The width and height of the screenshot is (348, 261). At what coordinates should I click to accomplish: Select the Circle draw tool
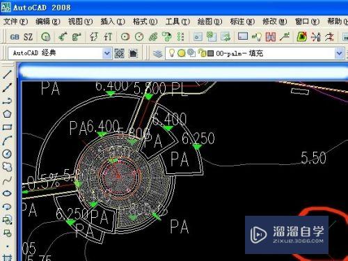tap(7, 154)
